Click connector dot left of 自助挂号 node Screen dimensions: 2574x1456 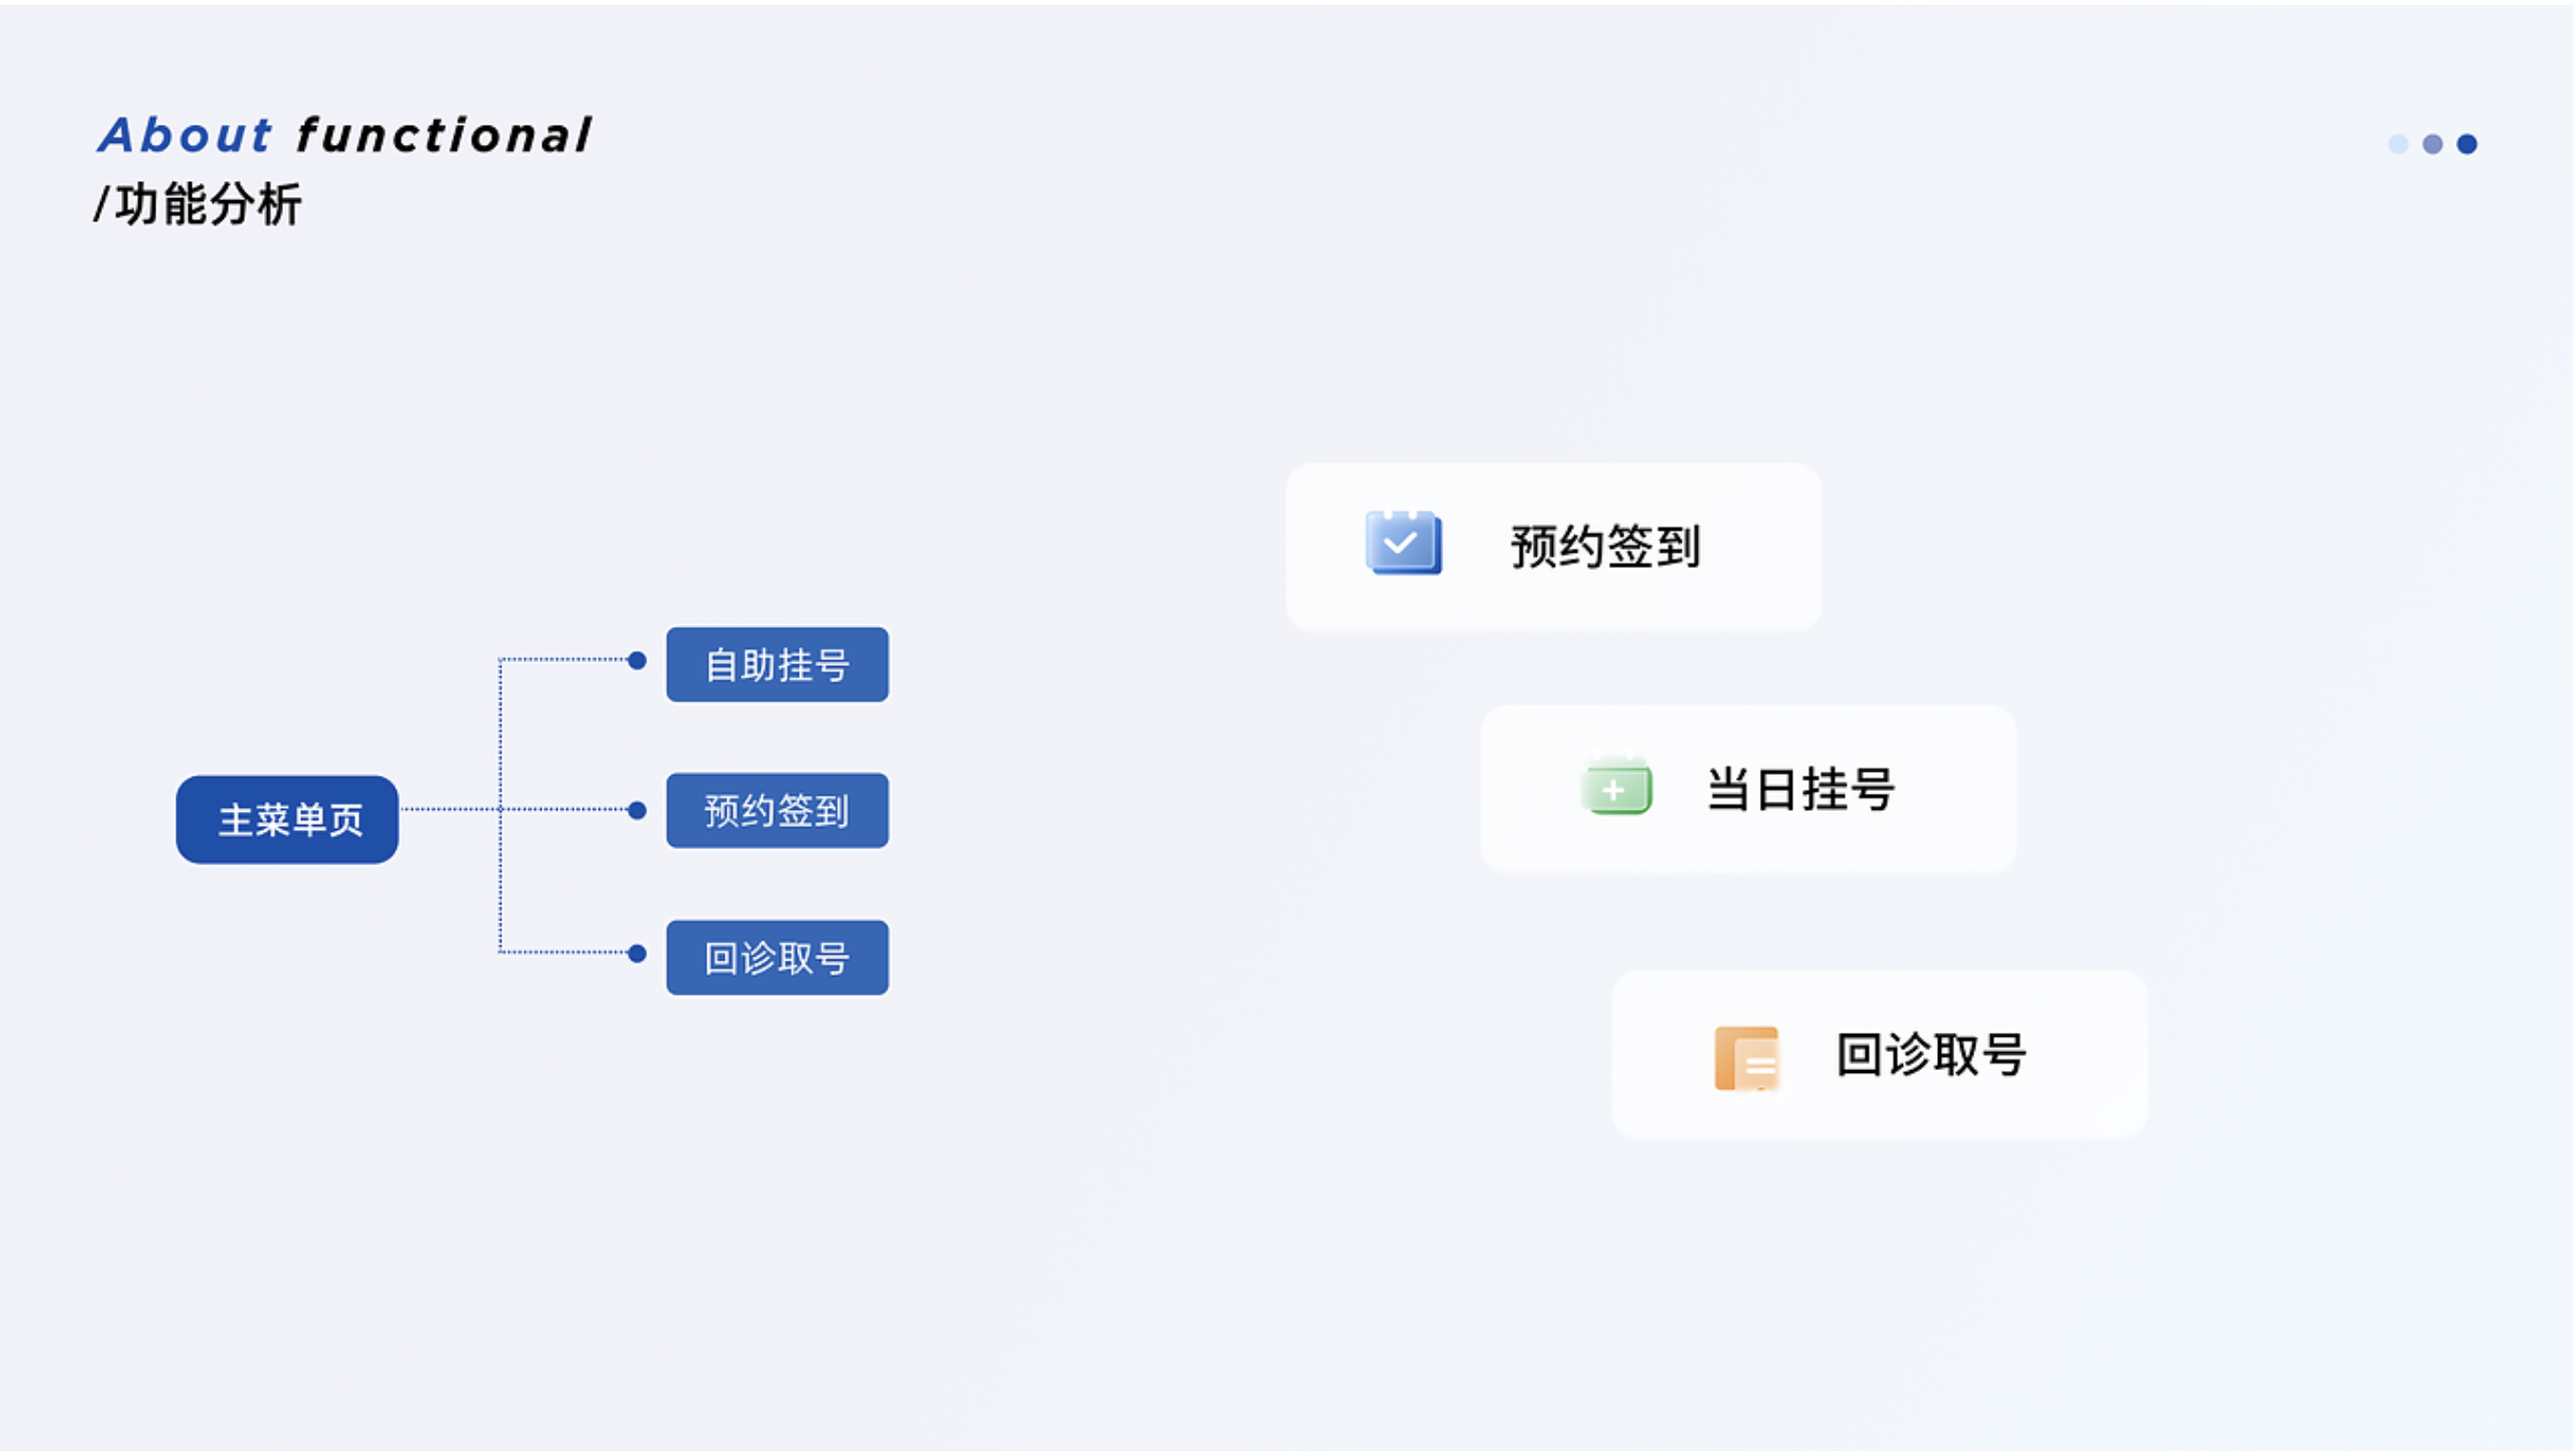click(x=637, y=661)
